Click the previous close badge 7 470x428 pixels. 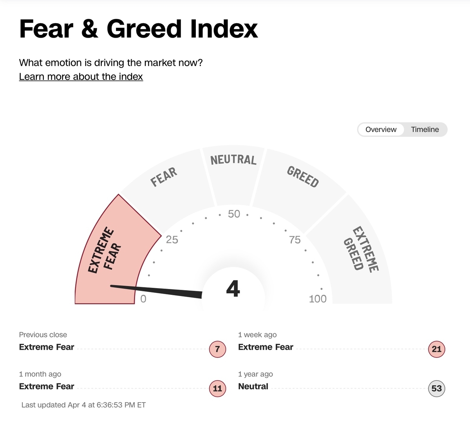click(x=218, y=349)
